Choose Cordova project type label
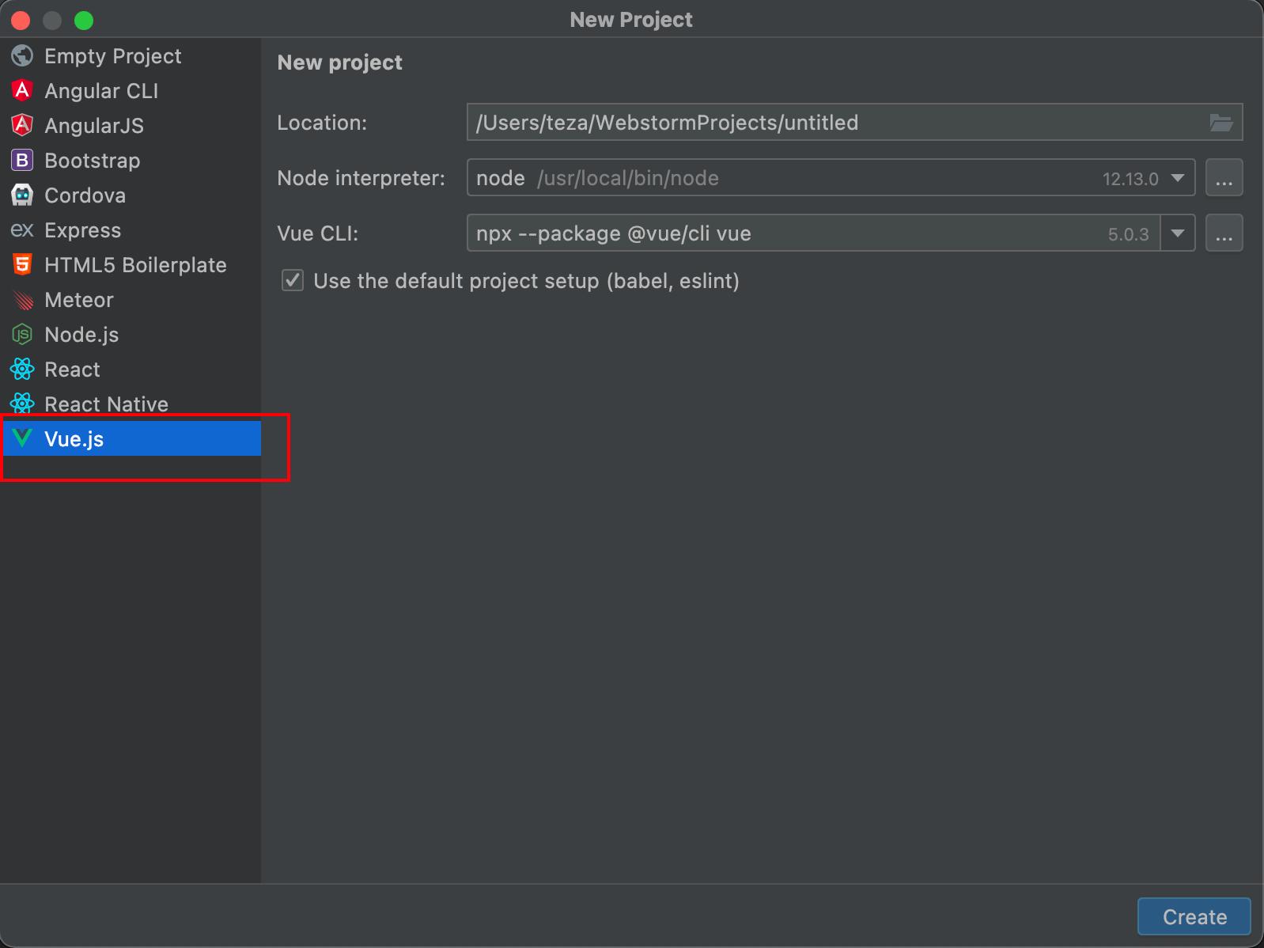1264x948 pixels. (x=85, y=195)
